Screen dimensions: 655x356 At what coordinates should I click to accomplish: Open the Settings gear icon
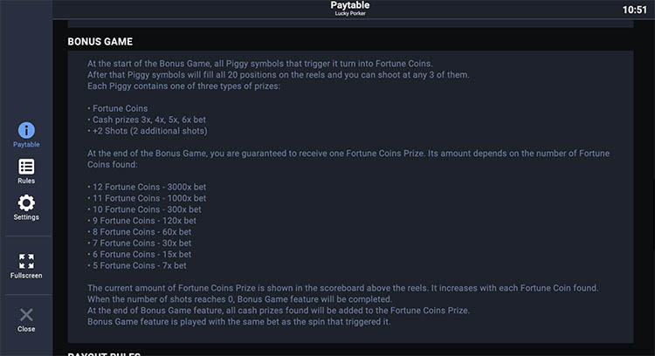(26, 203)
